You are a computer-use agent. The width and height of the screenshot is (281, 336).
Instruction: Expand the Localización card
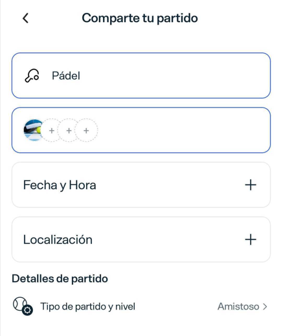click(x=141, y=240)
